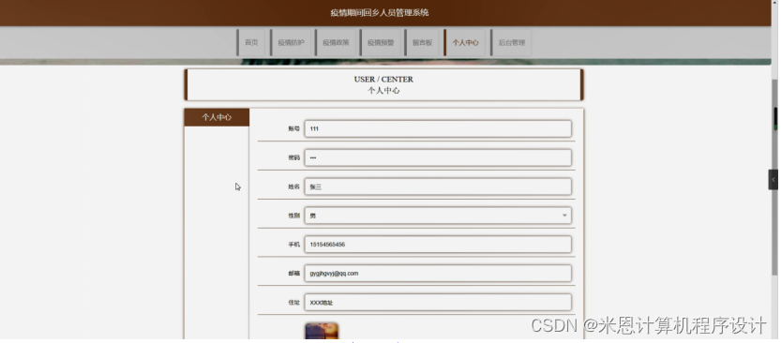This screenshot has width=781, height=343.
Task: Switch to the 疫情预警 tab
Action: click(381, 43)
